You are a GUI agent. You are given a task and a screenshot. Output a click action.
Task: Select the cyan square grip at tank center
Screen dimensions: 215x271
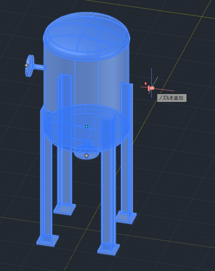[x=87, y=127]
